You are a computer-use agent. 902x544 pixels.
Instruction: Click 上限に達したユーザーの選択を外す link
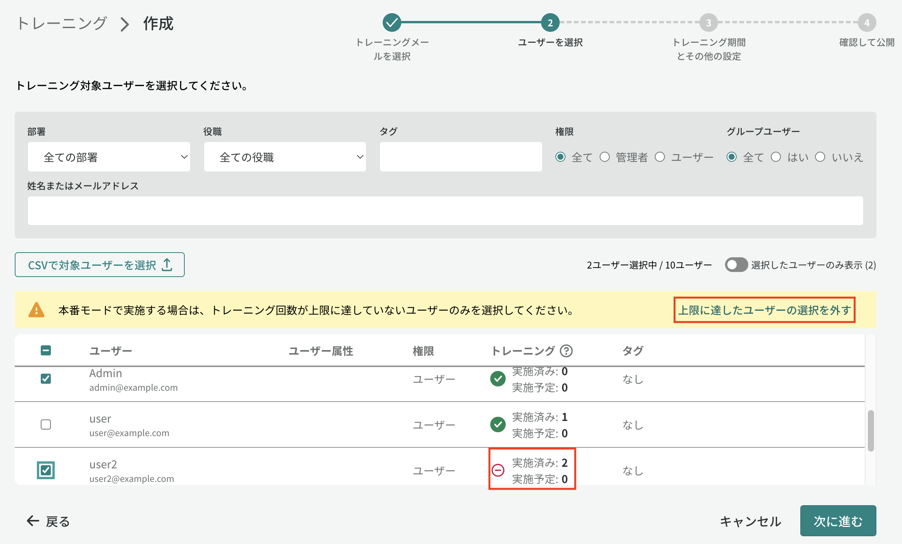(x=765, y=310)
